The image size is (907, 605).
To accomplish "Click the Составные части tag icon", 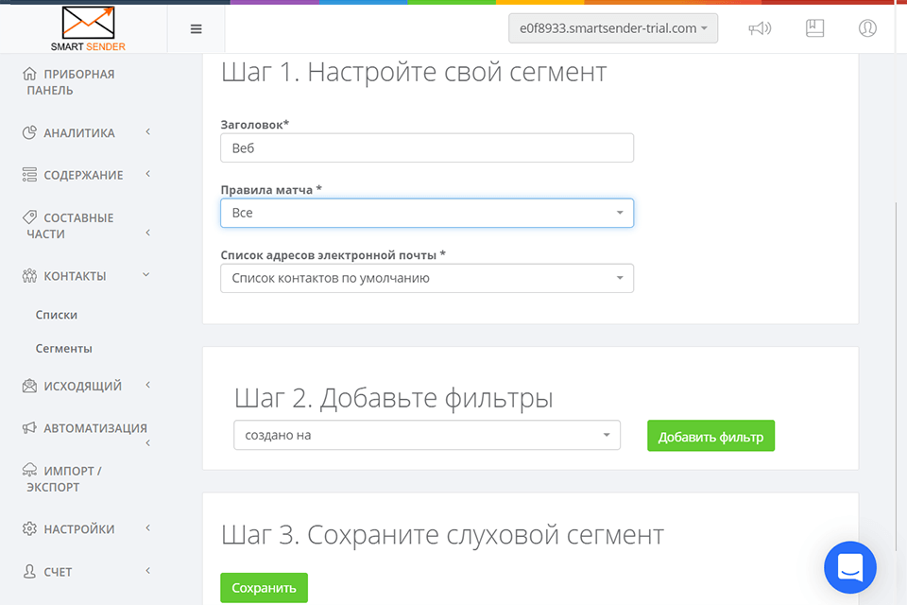I will point(29,217).
